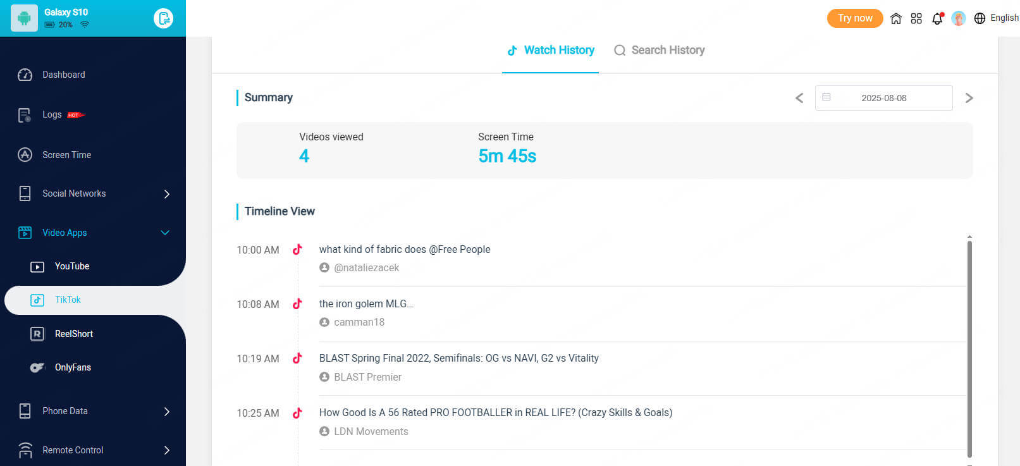Click the videos viewed count 4
This screenshot has width=1020, height=466.
[304, 156]
